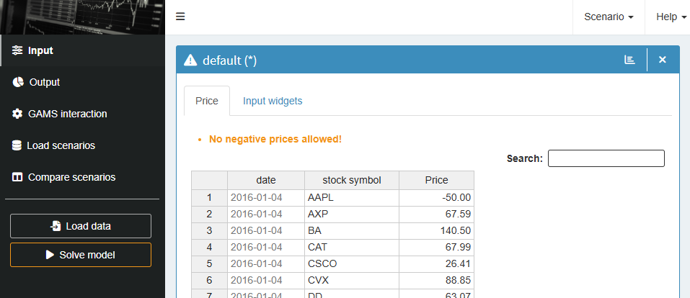Select row header number 3
Image resolution: width=690 pixels, height=298 pixels.
(x=209, y=230)
